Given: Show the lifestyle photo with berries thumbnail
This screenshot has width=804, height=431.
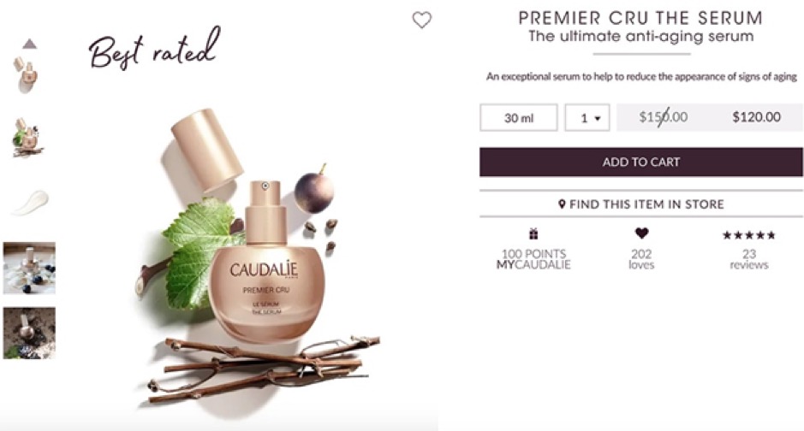Looking at the screenshot, I should click(x=29, y=268).
